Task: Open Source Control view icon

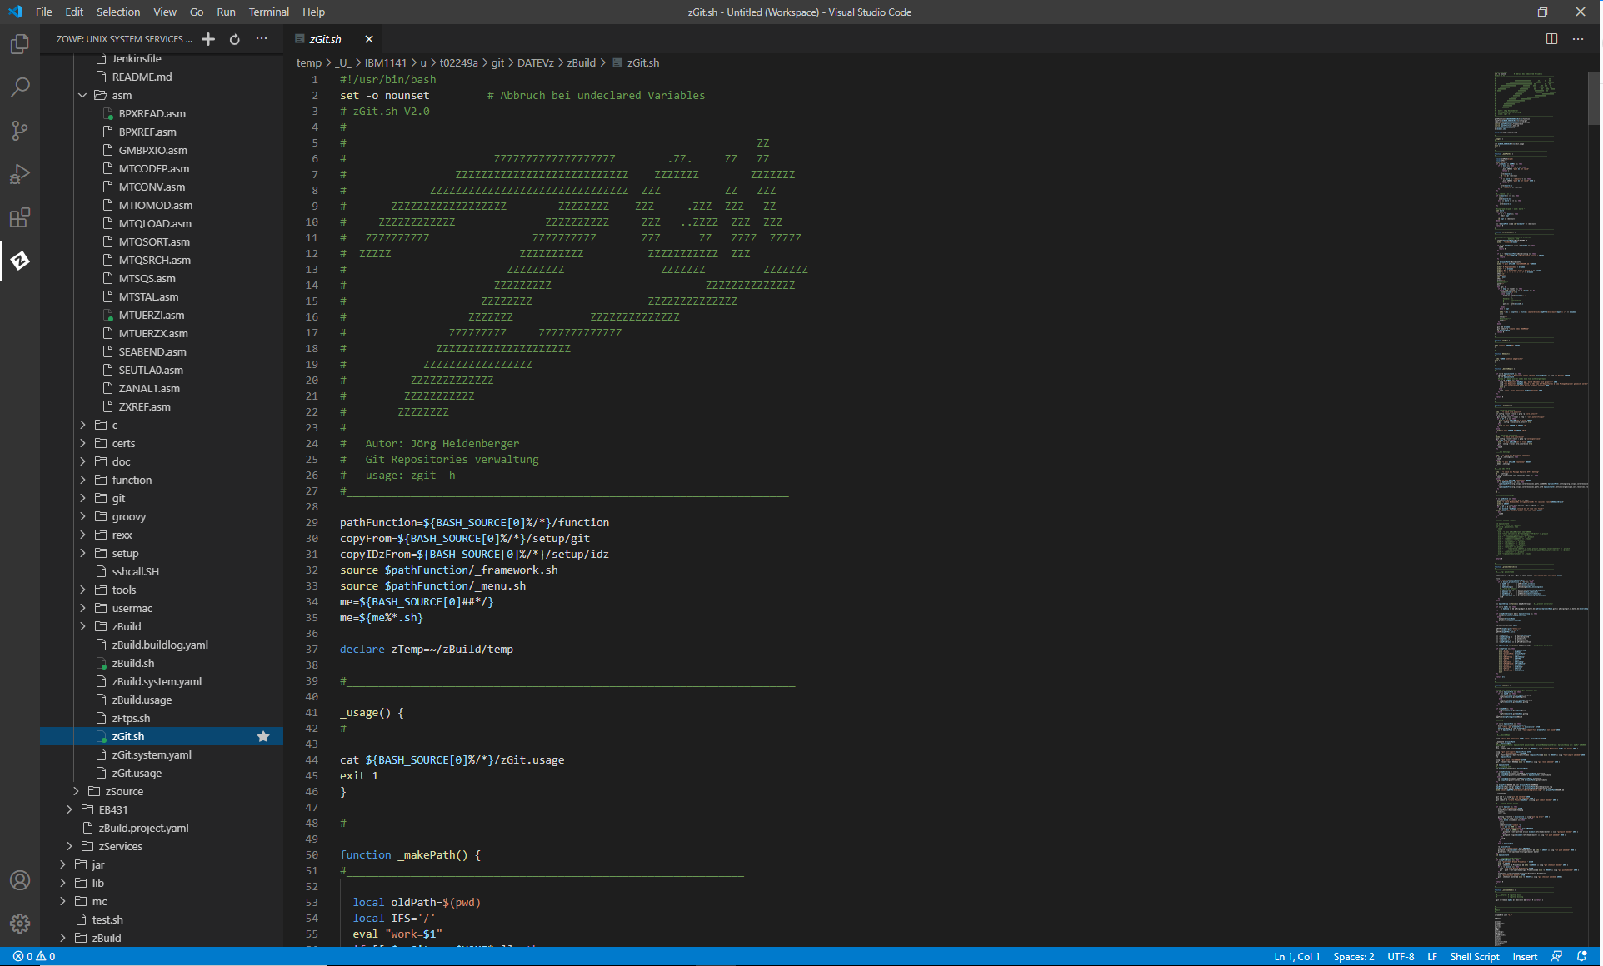Action: pyautogui.click(x=20, y=131)
